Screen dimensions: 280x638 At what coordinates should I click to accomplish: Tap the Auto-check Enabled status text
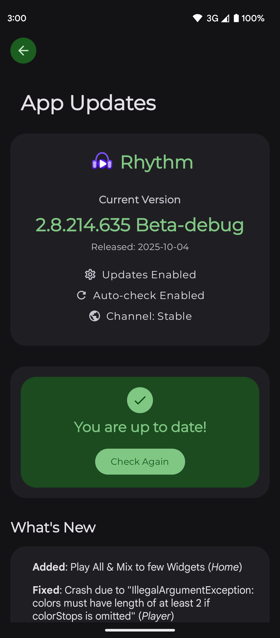tap(149, 295)
